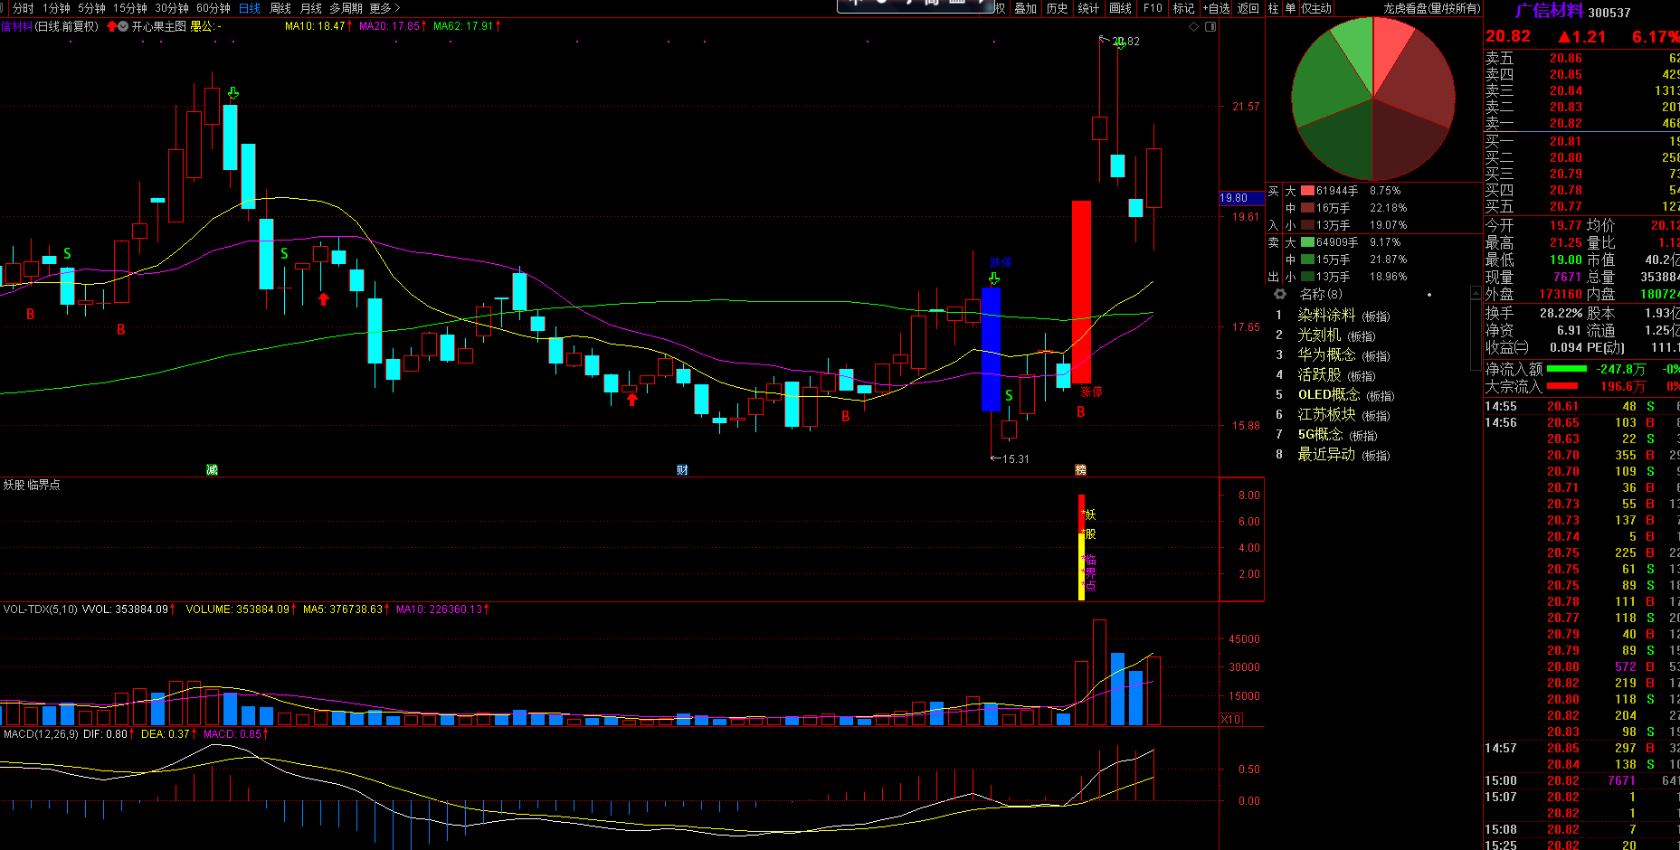Click the diamond icon above the chart
The image size is (1680, 850).
click(x=1193, y=27)
